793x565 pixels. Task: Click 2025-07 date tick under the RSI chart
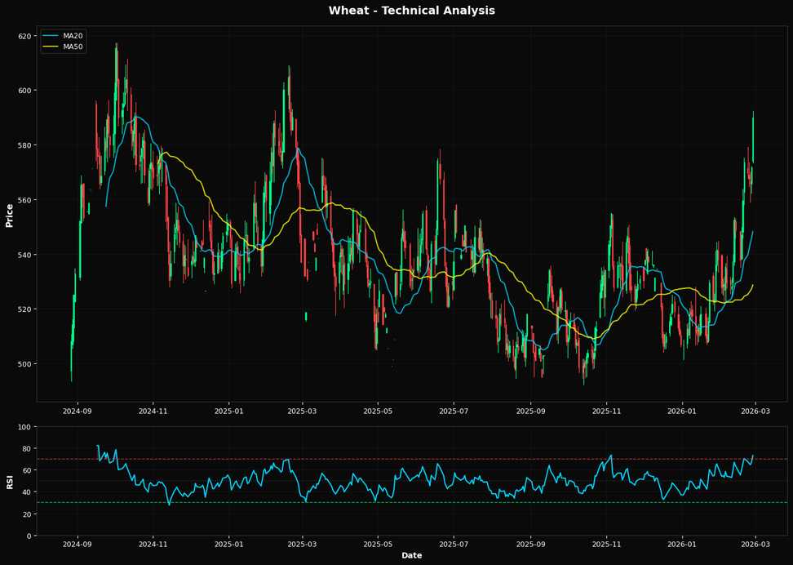pos(454,545)
